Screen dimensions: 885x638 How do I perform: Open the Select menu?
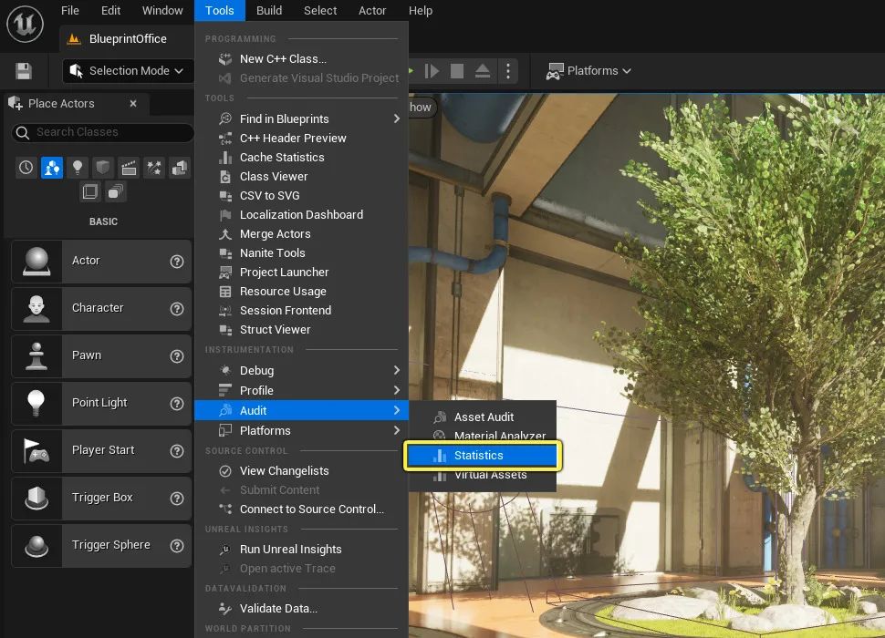point(320,11)
